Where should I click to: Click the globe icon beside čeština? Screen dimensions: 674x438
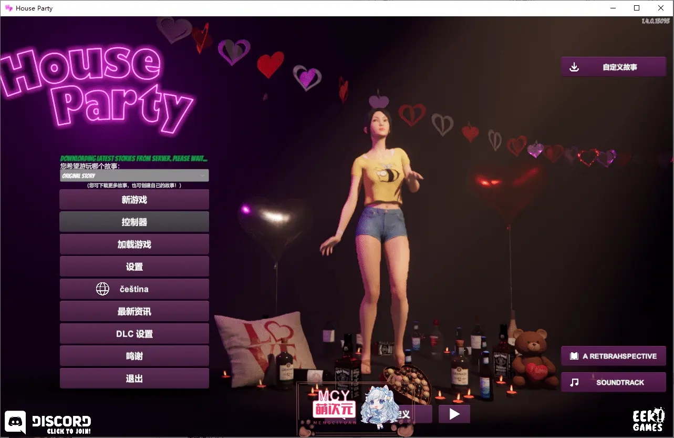pos(102,289)
